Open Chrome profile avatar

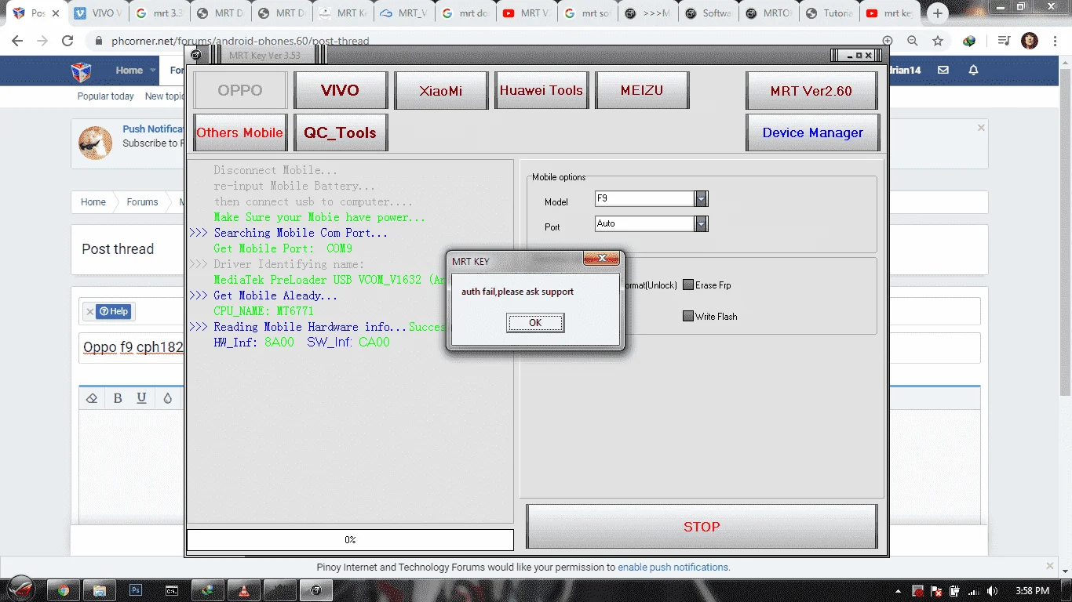(x=1030, y=41)
